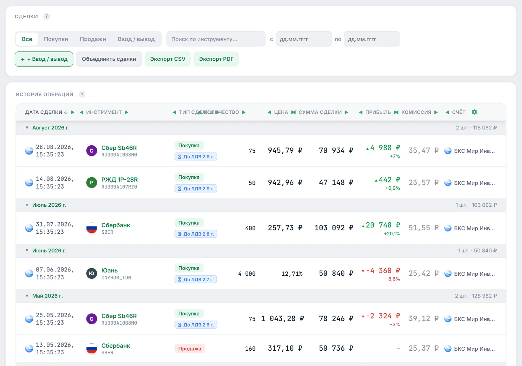Click dark Юань instrument icon
The height and width of the screenshot is (366, 522).
tap(92, 273)
